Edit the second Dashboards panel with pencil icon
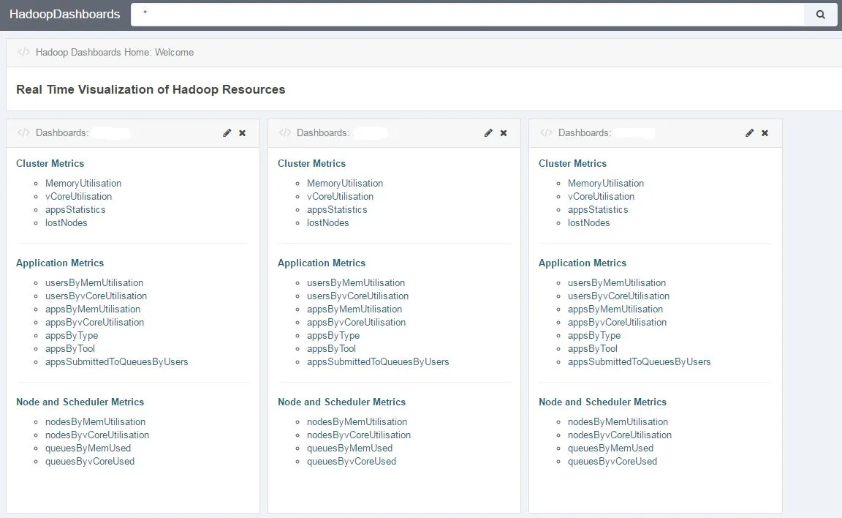 coord(488,132)
